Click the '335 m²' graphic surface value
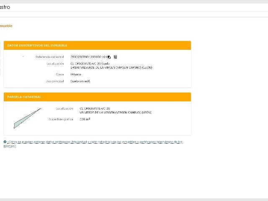The image size is (268, 201). click(85, 119)
